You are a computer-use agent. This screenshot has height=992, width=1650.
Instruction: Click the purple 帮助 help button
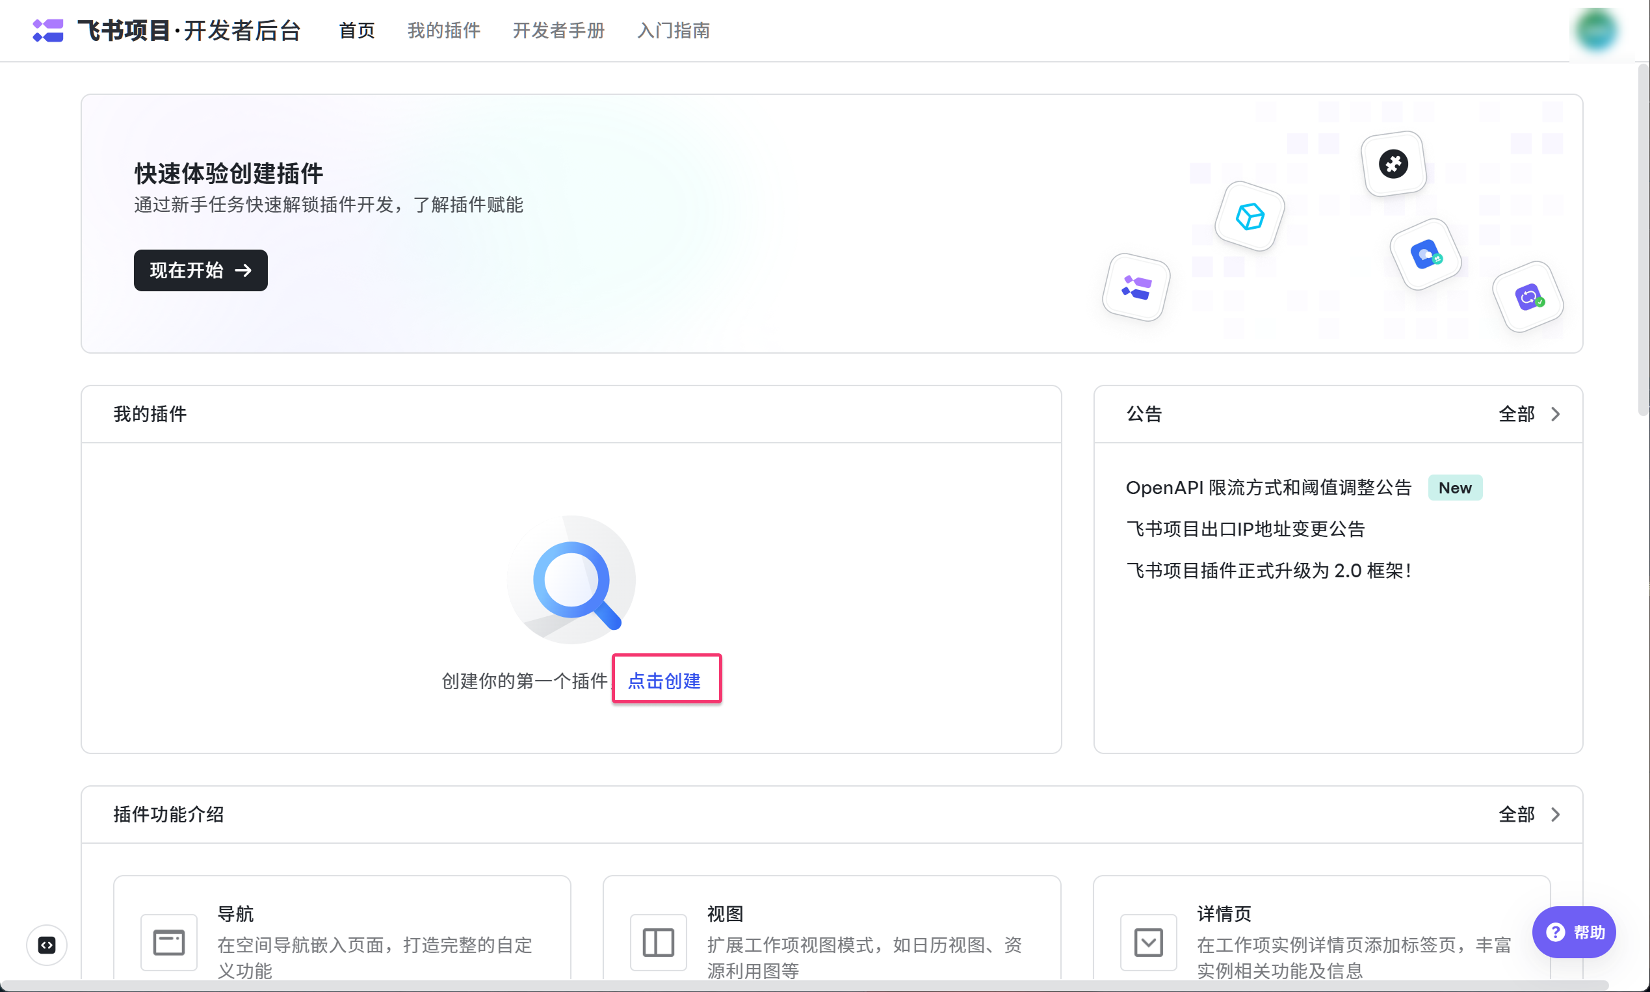tap(1574, 932)
